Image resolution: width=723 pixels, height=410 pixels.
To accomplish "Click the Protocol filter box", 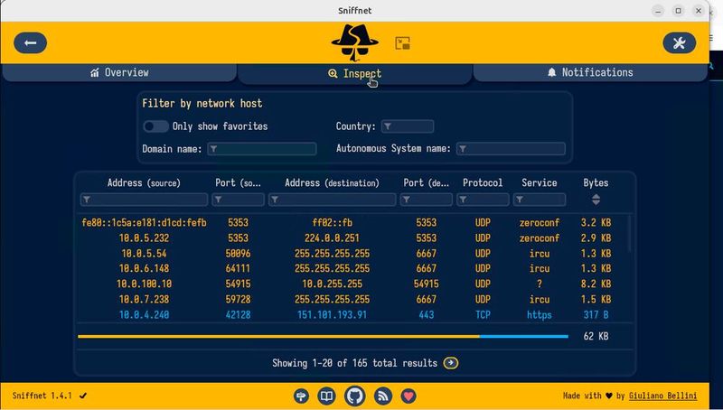I will (483, 200).
